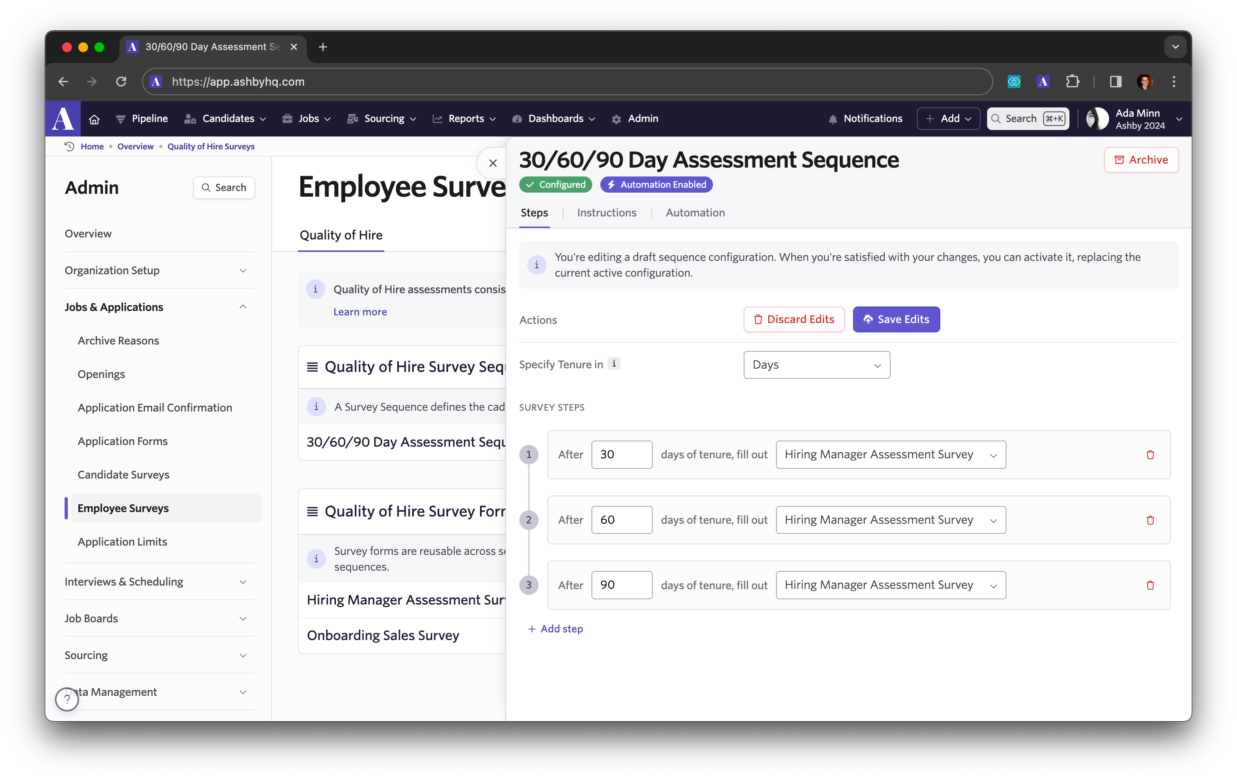This screenshot has width=1237, height=781.
Task: Click the browser reload icon
Action: (121, 82)
